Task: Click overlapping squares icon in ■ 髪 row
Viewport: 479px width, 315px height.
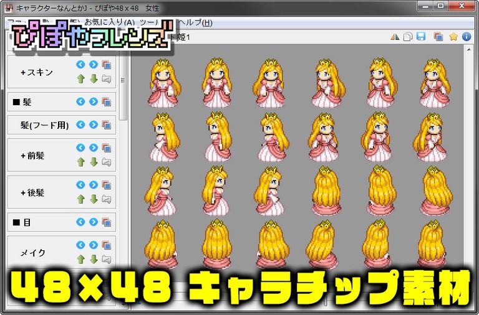Action: [x=106, y=102]
